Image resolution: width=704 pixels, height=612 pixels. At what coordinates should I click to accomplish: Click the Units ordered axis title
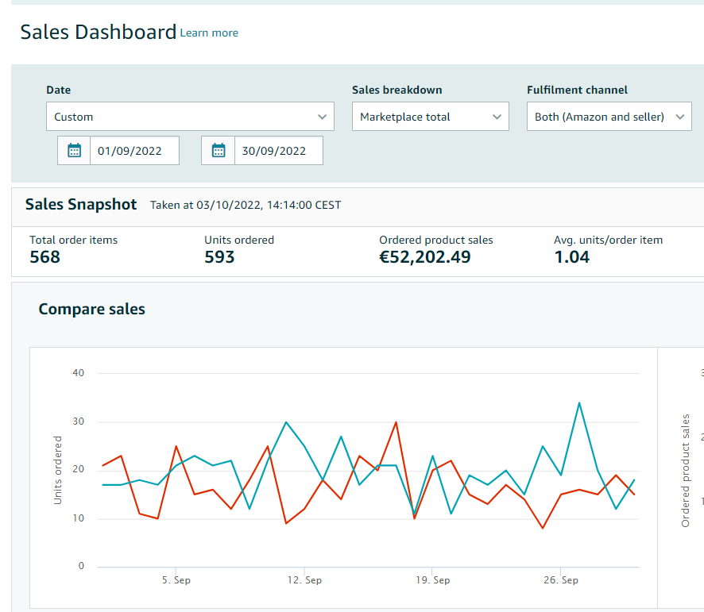click(x=58, y=470)
